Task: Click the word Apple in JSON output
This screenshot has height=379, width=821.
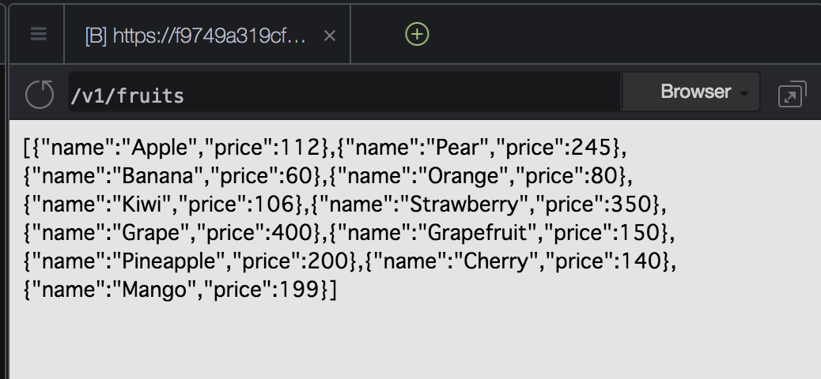Action: point(159,148)
